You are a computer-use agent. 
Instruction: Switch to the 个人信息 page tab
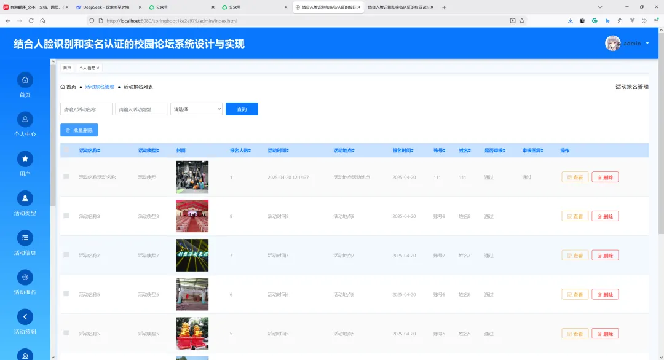point(89,68)
